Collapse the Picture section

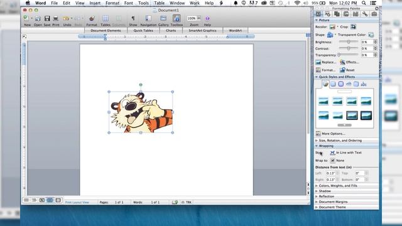click(317, 20)
